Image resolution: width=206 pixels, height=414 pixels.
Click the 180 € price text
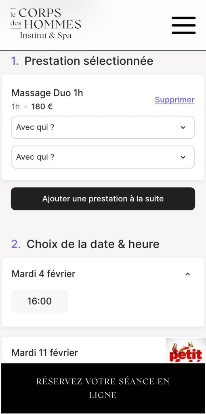(x=42, y=107)
